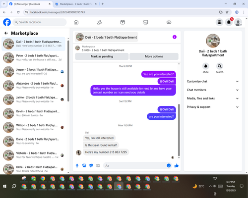Screen dimensions: 248x198
Task: Open the Windows Start menu
Action: 5,186
